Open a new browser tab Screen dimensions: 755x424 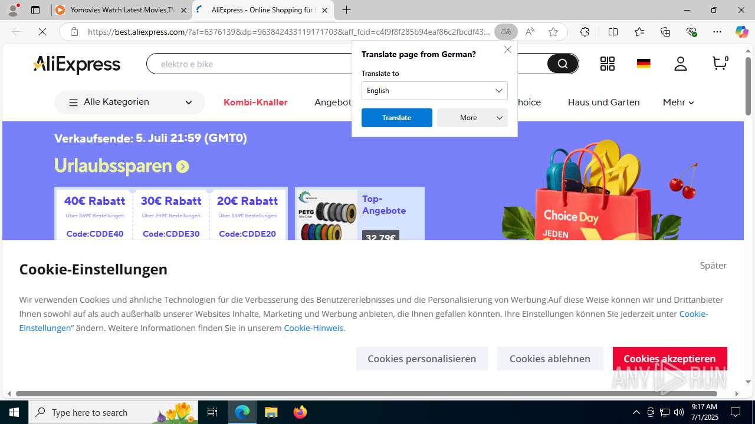point(347,10)
